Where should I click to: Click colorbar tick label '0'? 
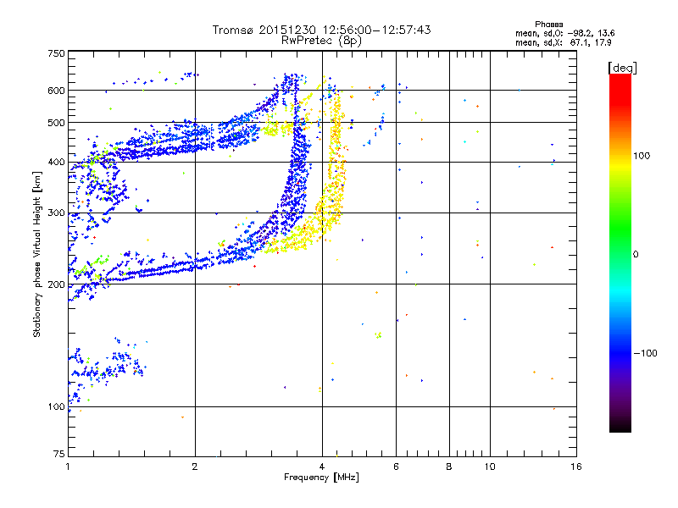tap(636, 255)
